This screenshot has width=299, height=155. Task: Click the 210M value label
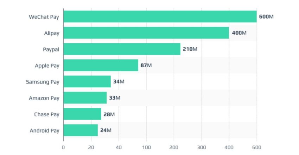pos(190,49)
